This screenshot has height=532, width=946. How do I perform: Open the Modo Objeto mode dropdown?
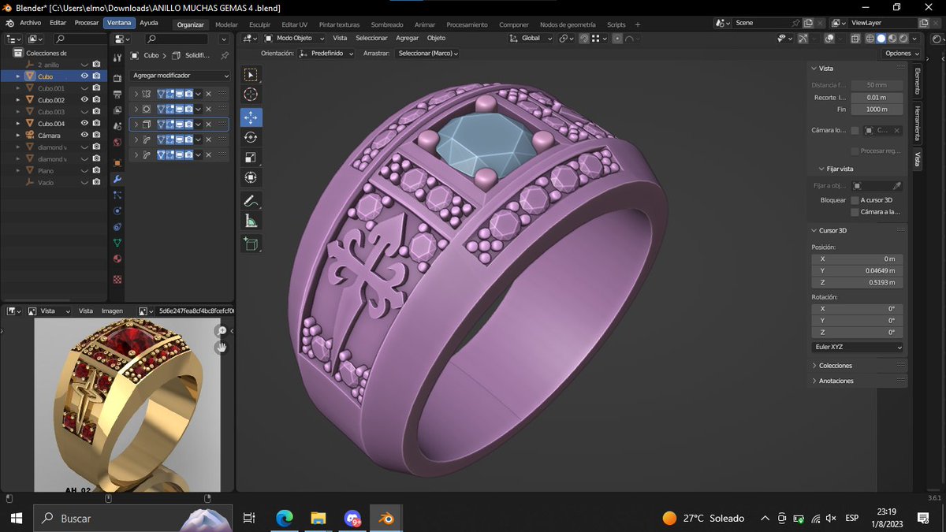(x=296, y=38)
